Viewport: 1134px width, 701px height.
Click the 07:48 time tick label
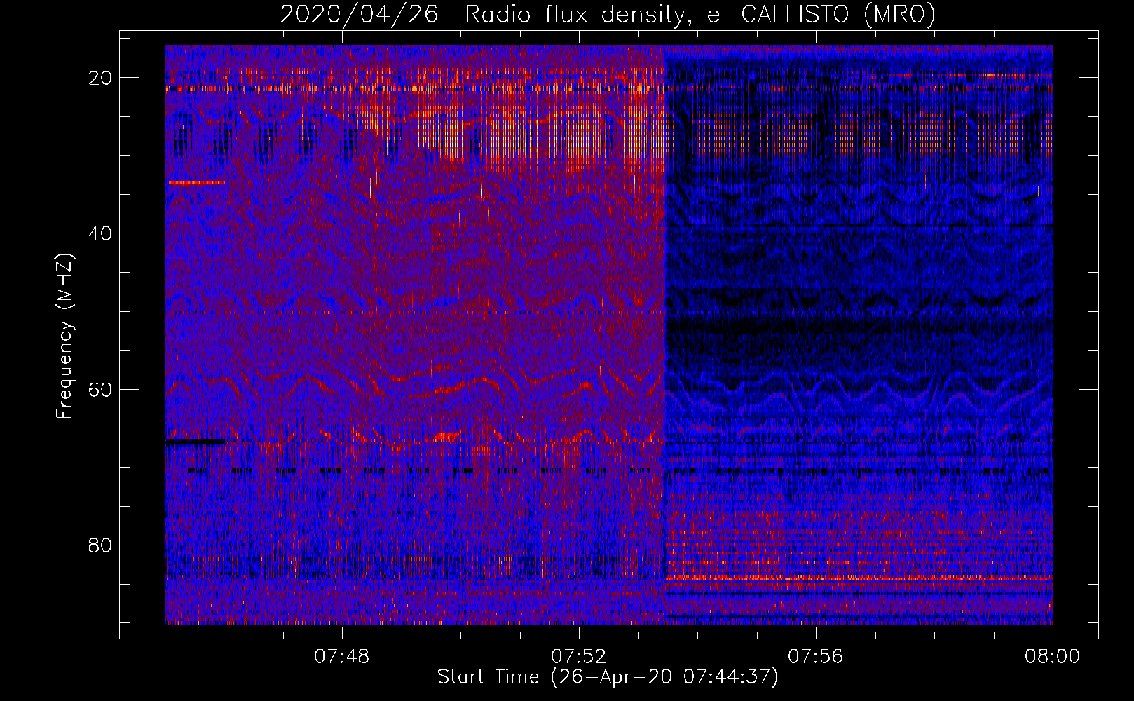click(342, 657)
